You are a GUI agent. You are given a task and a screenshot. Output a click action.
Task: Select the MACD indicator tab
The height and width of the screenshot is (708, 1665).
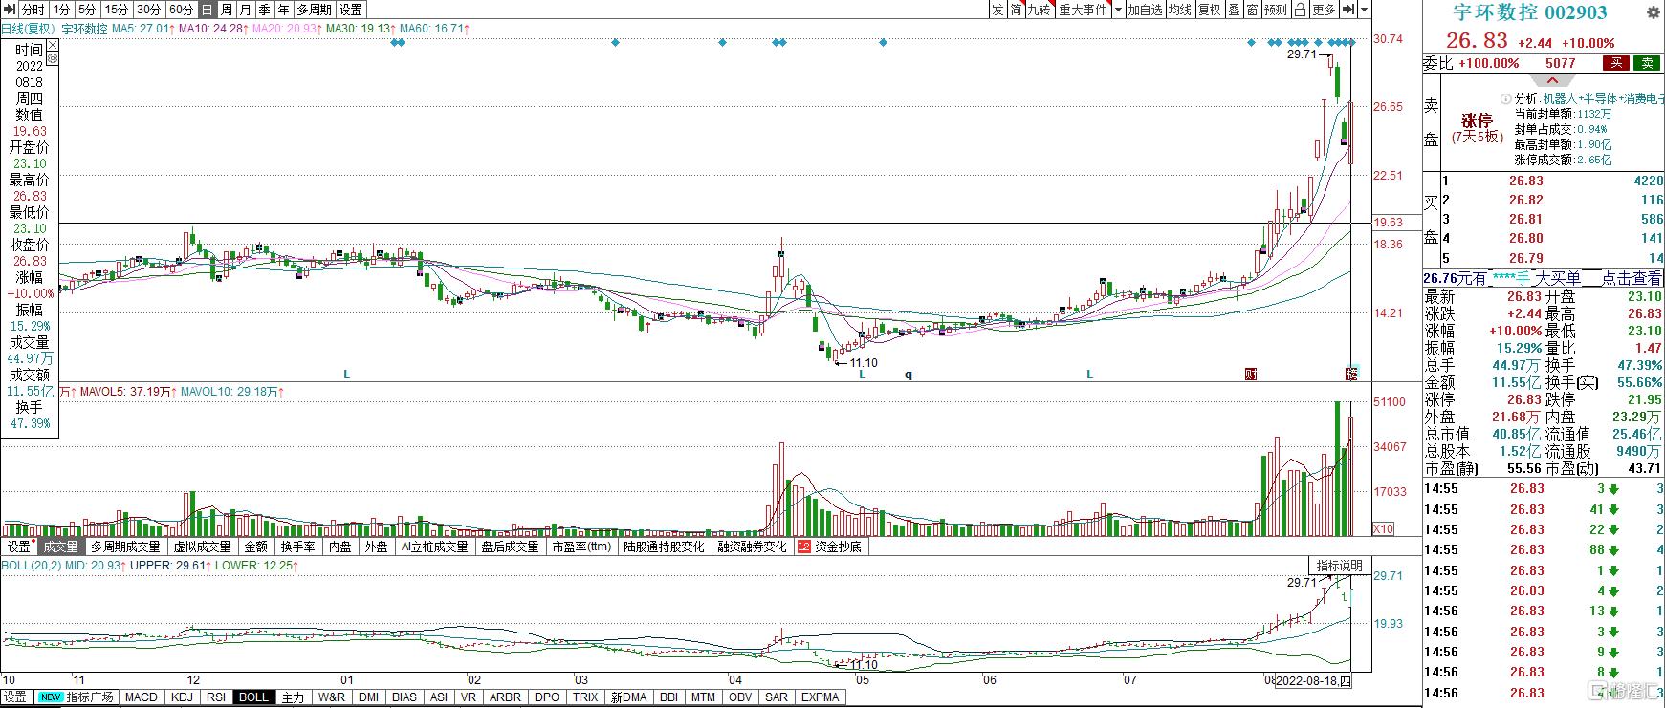pyautogui.click(x=142, y=697)
